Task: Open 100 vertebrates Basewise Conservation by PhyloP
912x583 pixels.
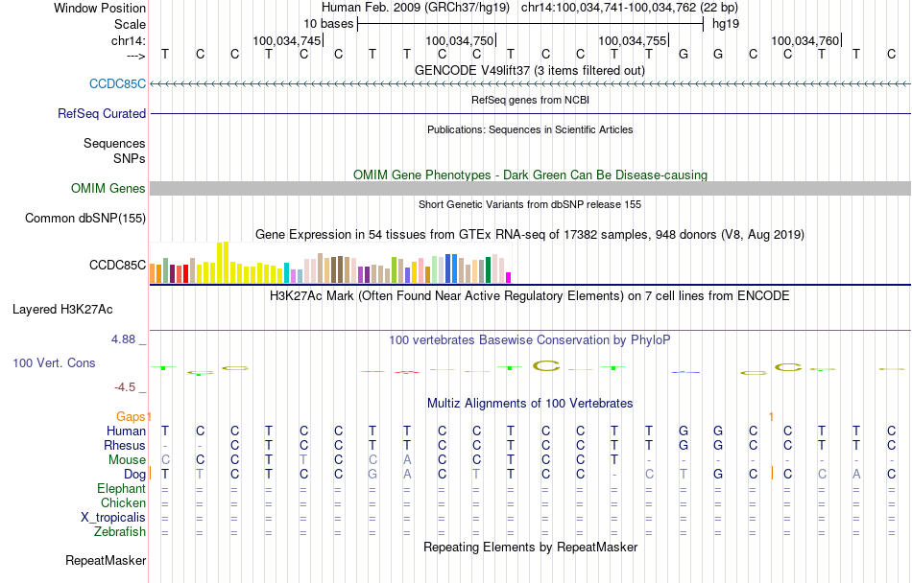Action: coord(530,340)
